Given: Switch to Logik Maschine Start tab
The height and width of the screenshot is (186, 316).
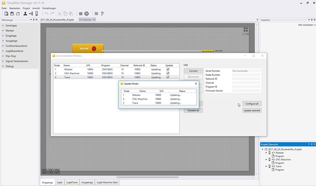Looking at the screenshot, I should pos(107,183).
